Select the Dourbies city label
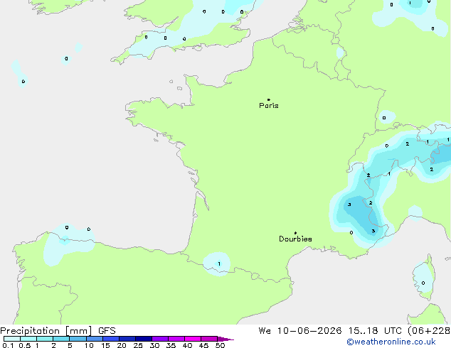This screenshot has width=451, height=348. pos(295,239)
